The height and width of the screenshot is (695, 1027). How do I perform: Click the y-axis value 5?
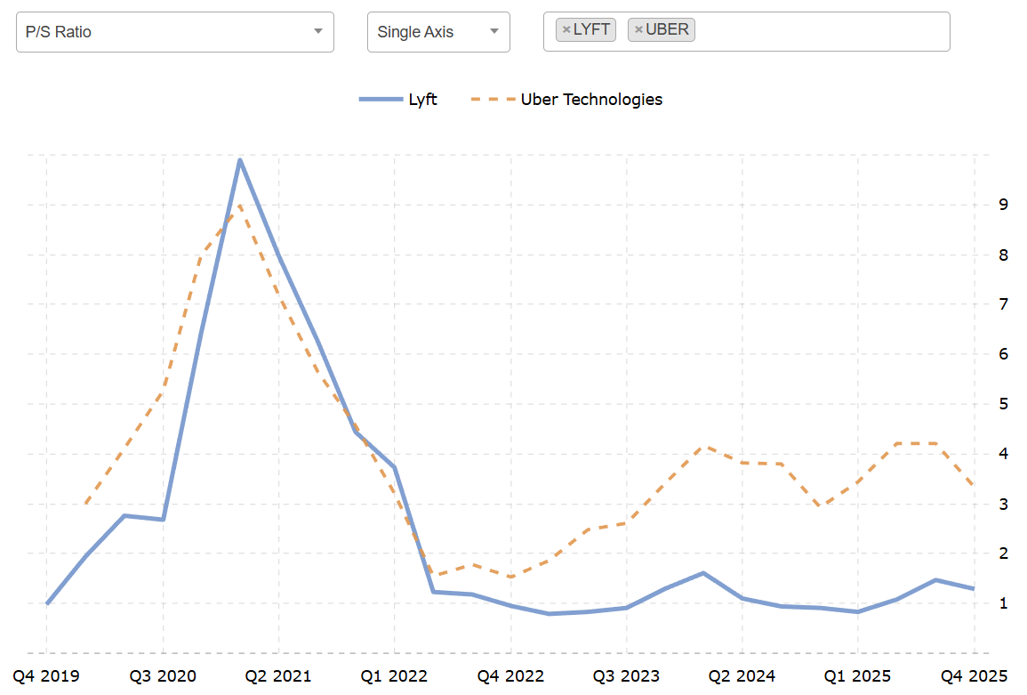pos(1003,404)
